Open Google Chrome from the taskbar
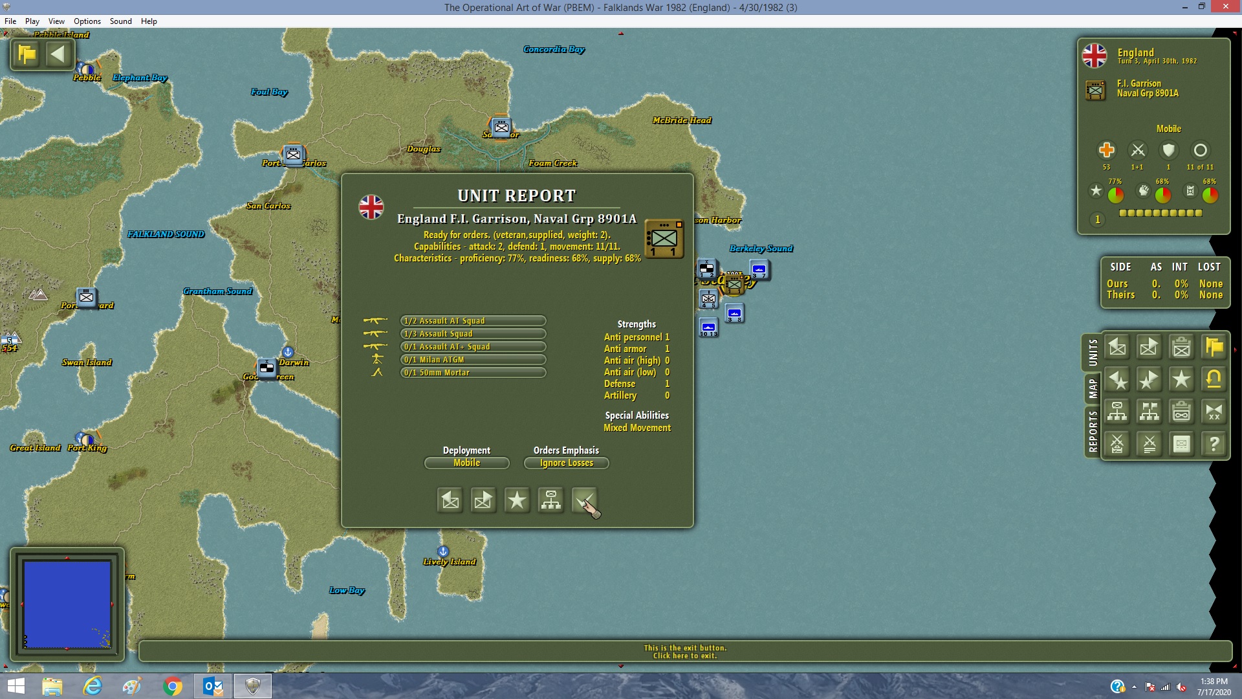Viewport: 1242px width, 699px height. coord(173,686)
